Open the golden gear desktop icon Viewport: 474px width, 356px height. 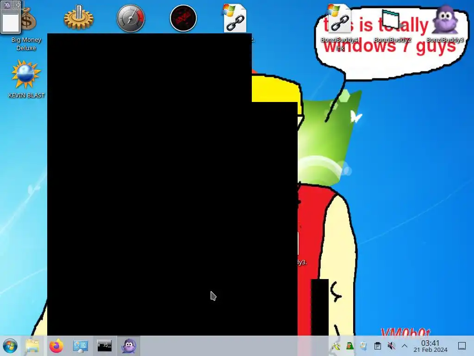[79, 18]
